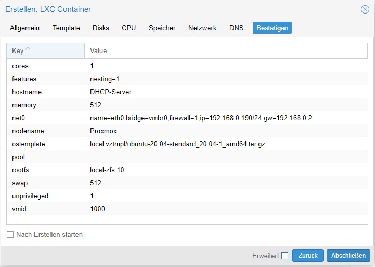Open the CPU tab

(128, 28)
